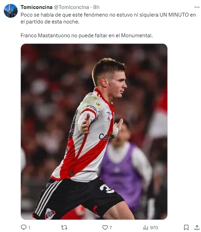201x232 pixels.
Task: Open view analytics bar chart icon
Action: pos(146,228)
